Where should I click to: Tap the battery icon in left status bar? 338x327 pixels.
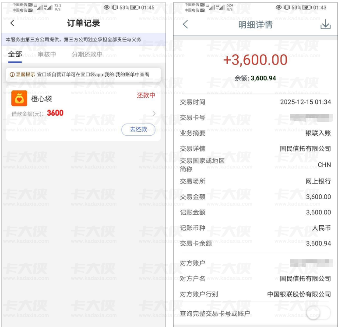click(x=134, y=7)
